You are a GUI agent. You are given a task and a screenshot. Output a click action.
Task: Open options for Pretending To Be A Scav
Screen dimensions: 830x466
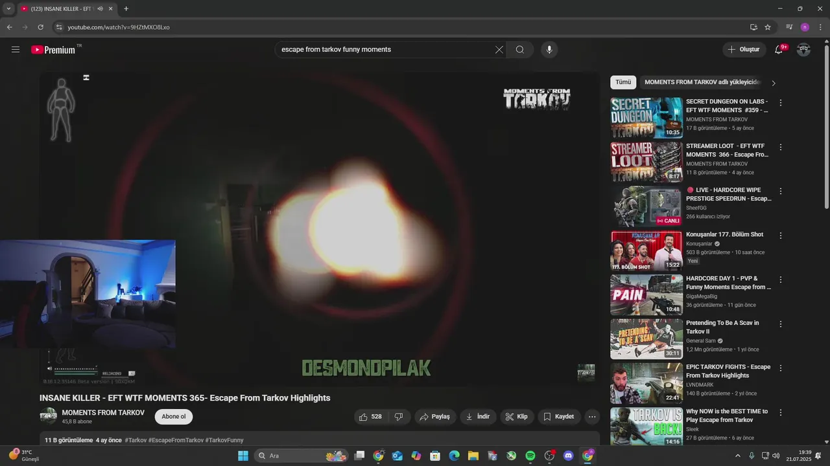tap(781, 324)
